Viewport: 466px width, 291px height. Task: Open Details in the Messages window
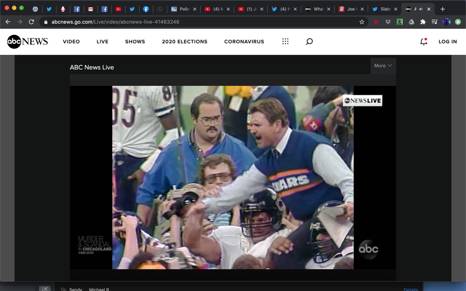[410, 289]
